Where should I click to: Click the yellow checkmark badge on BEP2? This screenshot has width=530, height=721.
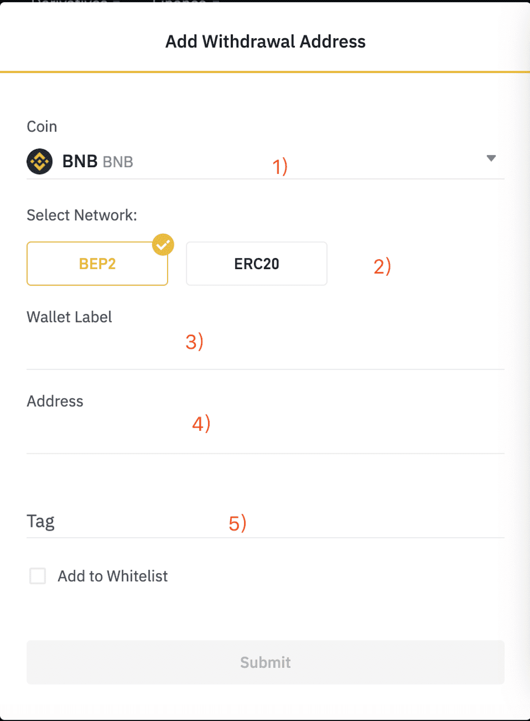[163, 245]
